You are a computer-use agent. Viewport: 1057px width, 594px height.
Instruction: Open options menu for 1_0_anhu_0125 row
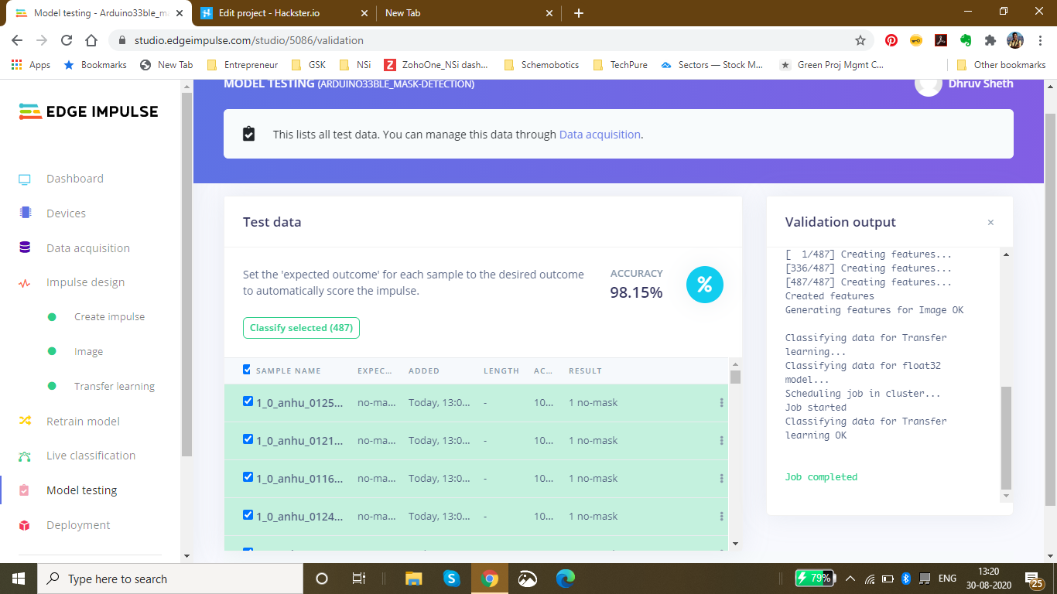(x=721, y=403)
